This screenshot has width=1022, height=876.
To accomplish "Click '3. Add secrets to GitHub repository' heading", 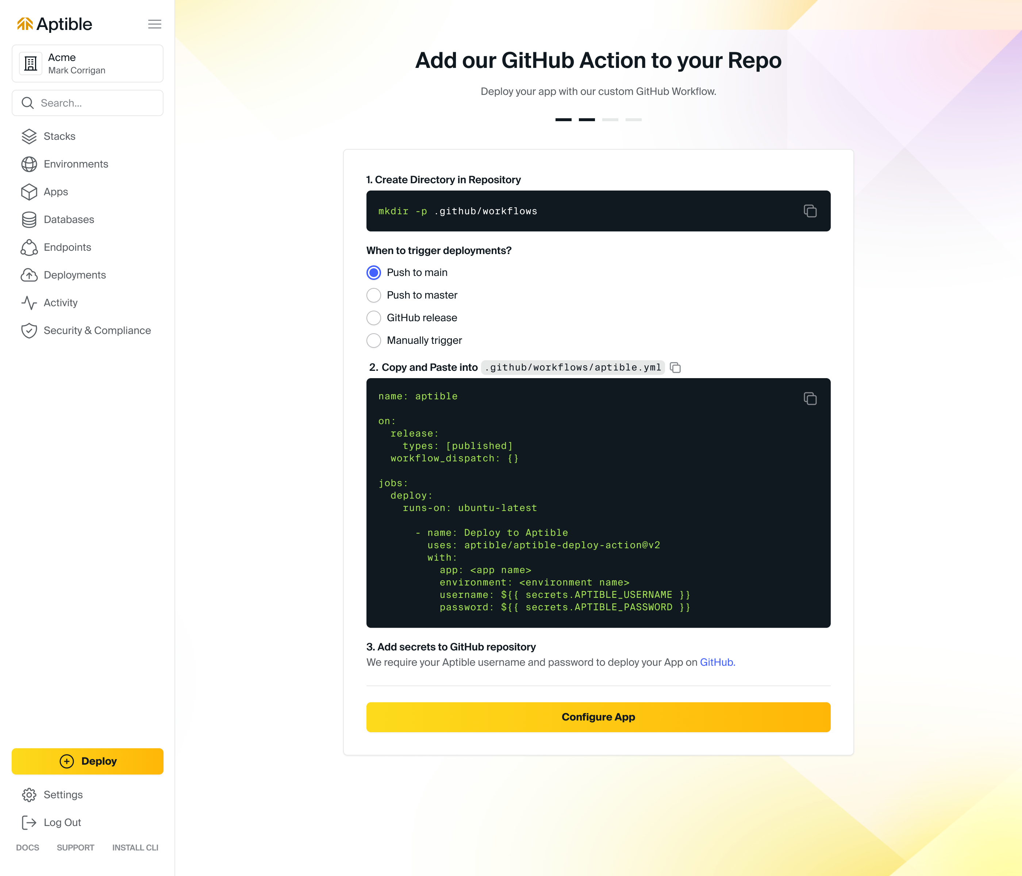I will coord(451,647).
